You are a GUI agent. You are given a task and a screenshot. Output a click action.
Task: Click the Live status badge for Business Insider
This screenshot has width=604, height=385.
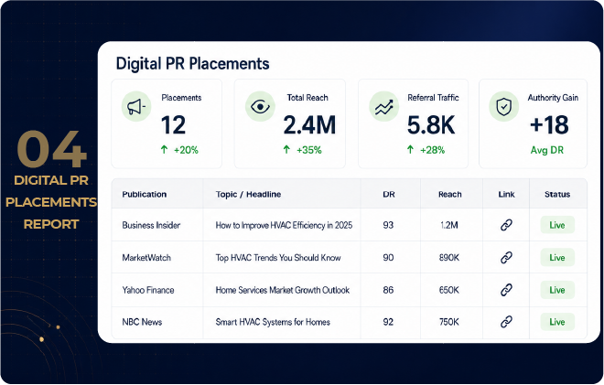click(x=557, y=225)
